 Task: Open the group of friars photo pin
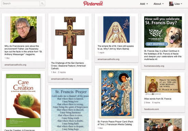163,124
